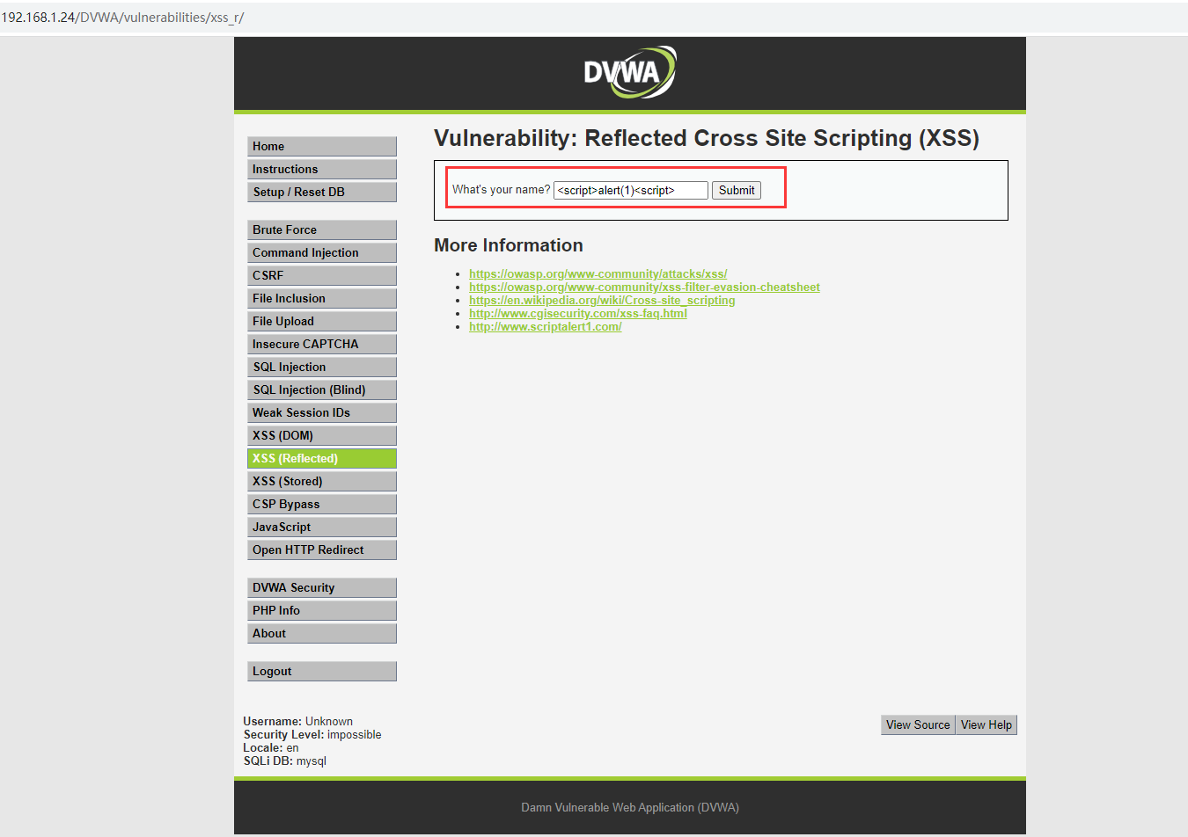Select Brute Force in the sidebar
Screen dimensions: 1188x837
pyautogui.click(x=321, y=229)
